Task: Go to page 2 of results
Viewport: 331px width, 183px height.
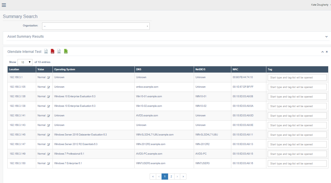Action: coord(171,177)
